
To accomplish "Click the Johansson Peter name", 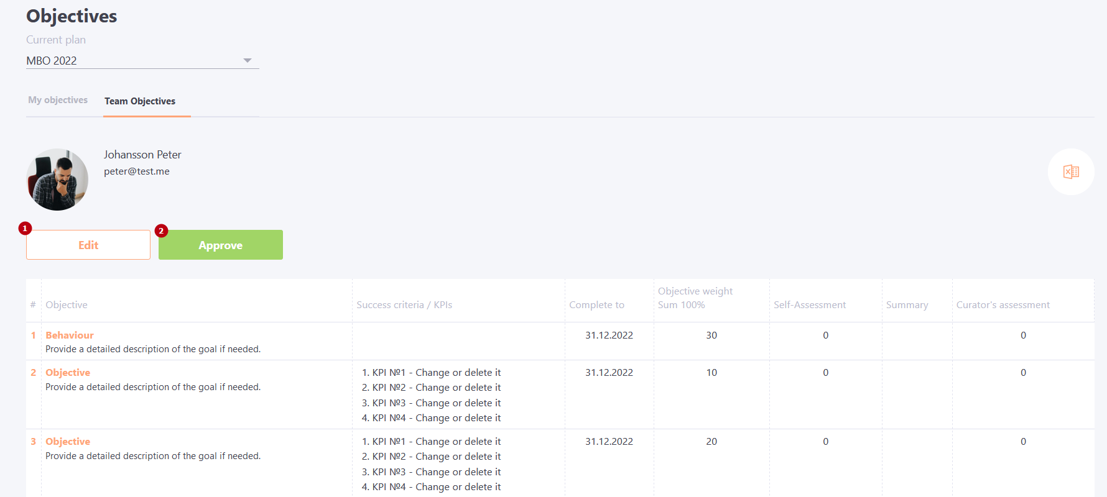I will pos(142,155).
